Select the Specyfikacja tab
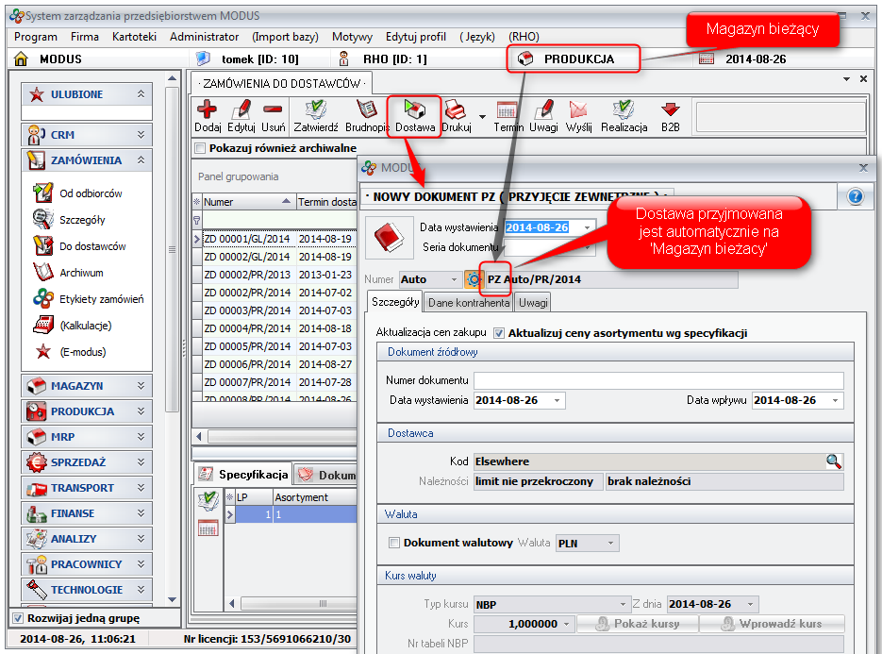Screen dimensions: 882x654 coord(243,475)
